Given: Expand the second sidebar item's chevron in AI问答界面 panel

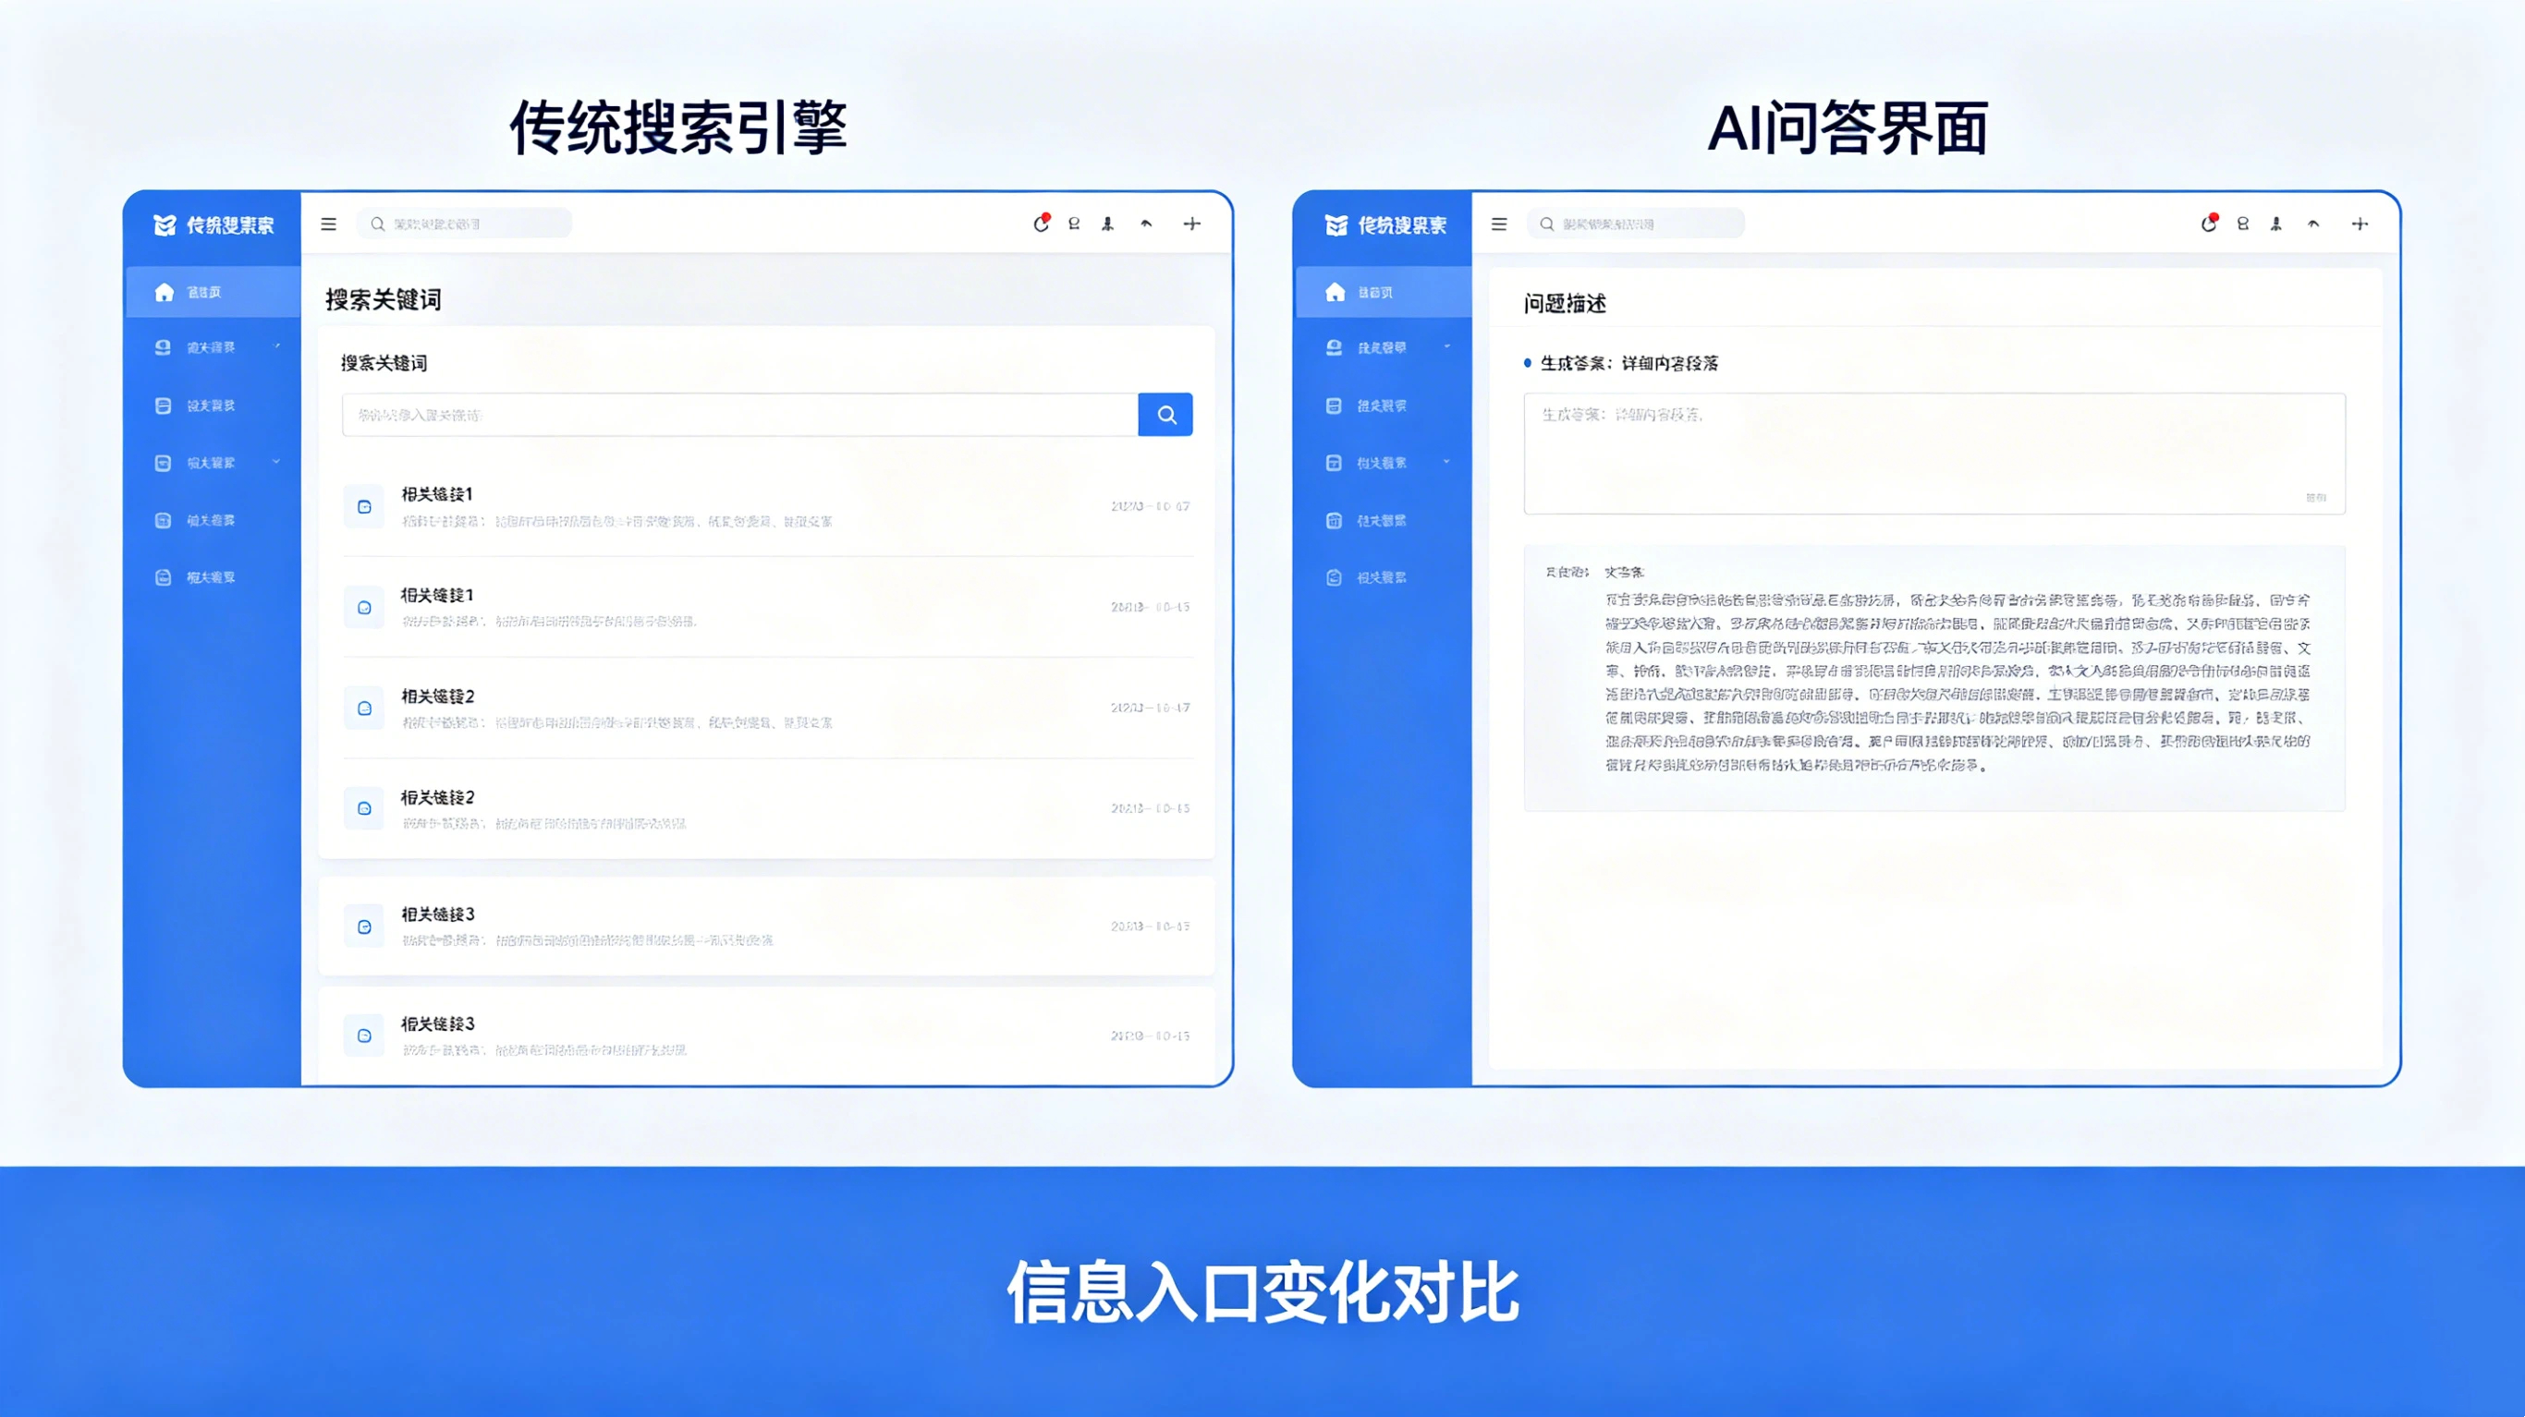Looking at the screenshot, I should 1446,345.
